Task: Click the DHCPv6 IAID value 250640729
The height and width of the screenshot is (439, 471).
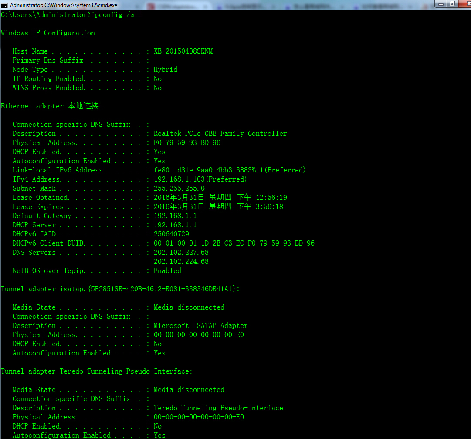Action: click(x=172, y=234)
